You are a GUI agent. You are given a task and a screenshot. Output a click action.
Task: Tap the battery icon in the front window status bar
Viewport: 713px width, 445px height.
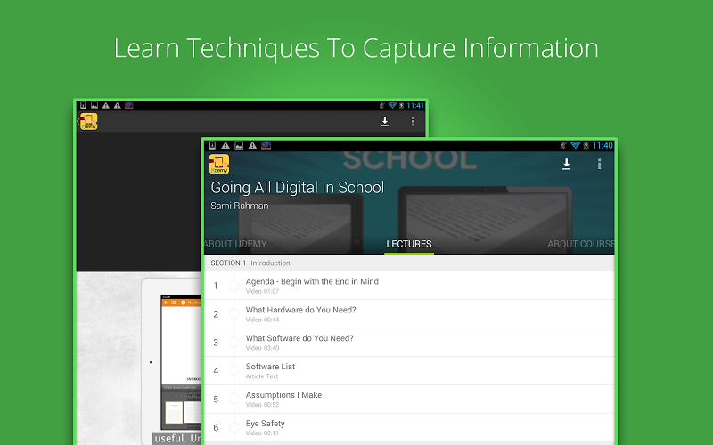click(586, 145)
